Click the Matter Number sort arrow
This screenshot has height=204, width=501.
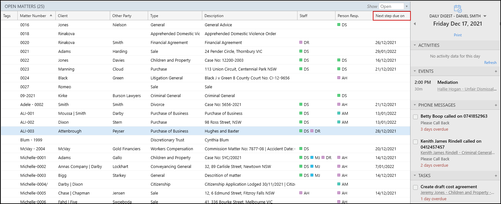51,15
